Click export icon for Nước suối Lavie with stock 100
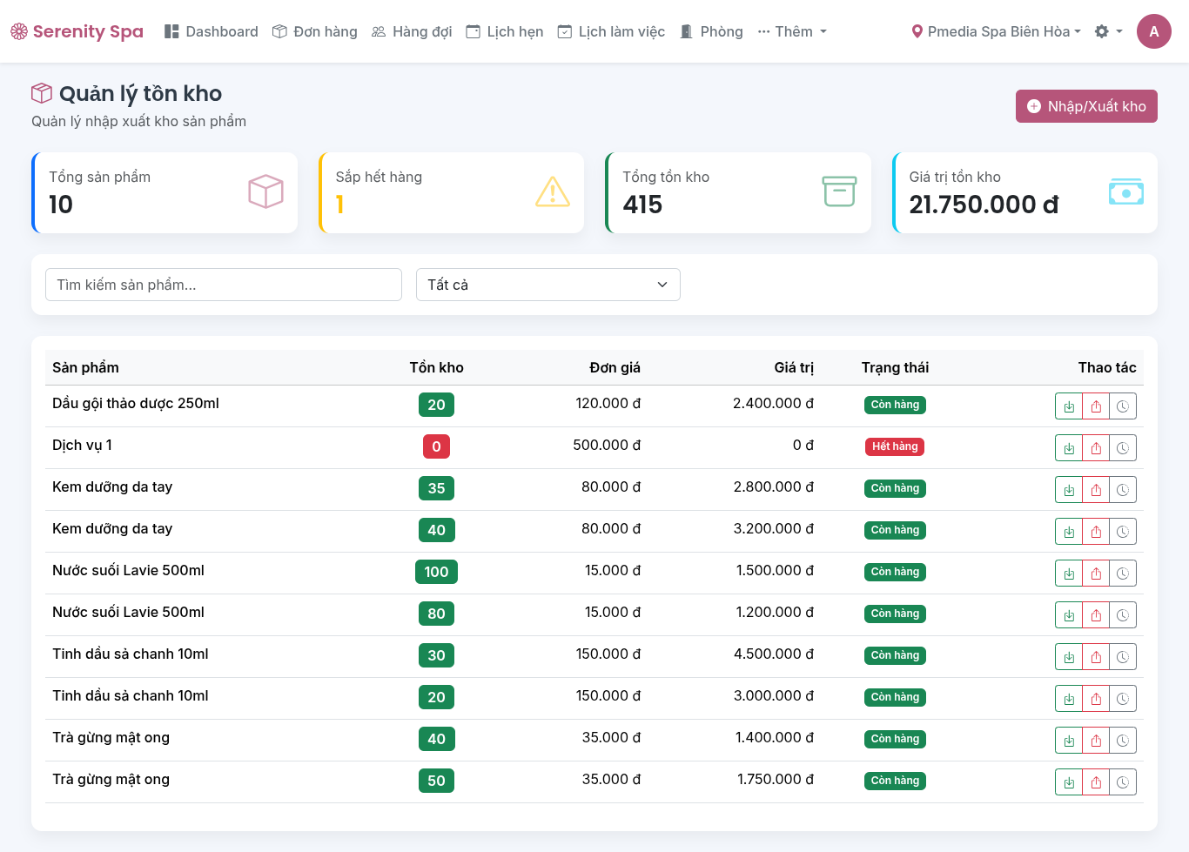 click(1096, 574)
